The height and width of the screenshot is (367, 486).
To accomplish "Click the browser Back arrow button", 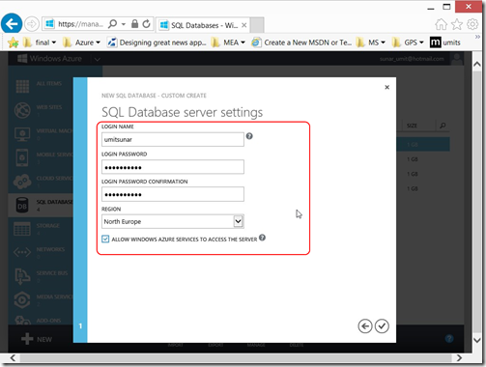I will coord(12,23).
